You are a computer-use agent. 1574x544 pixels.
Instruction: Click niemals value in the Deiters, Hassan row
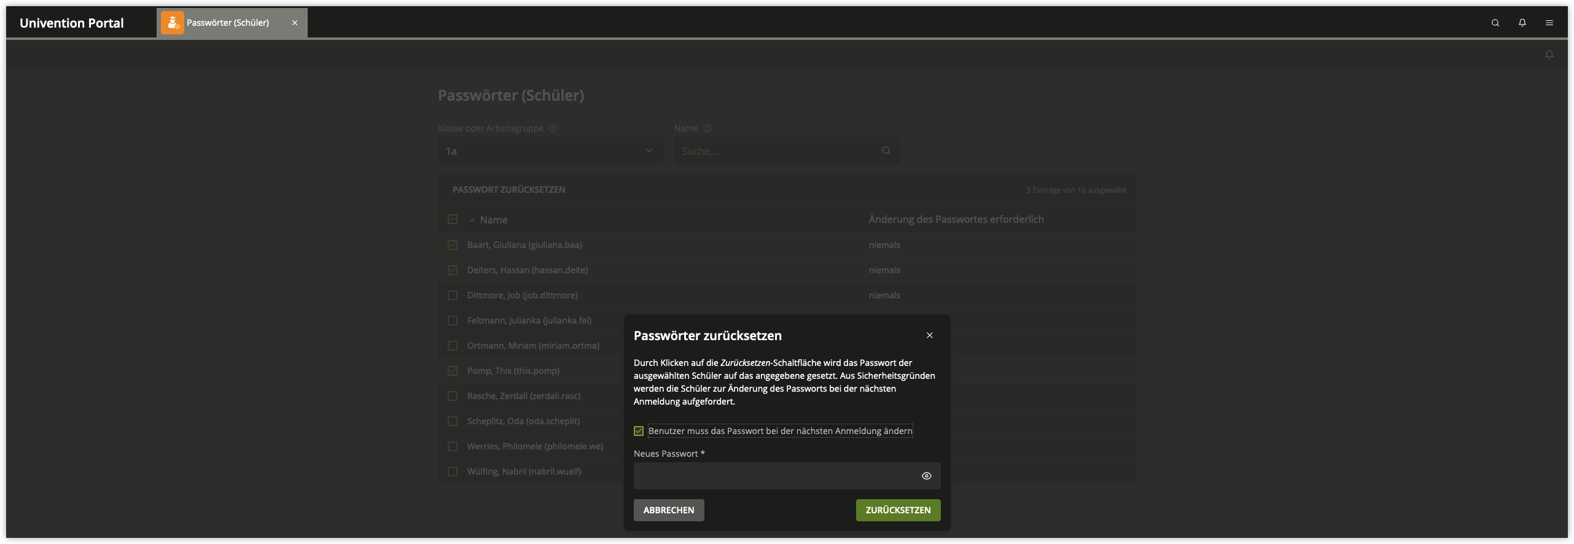pyautogui.click(x=884, y=270)
